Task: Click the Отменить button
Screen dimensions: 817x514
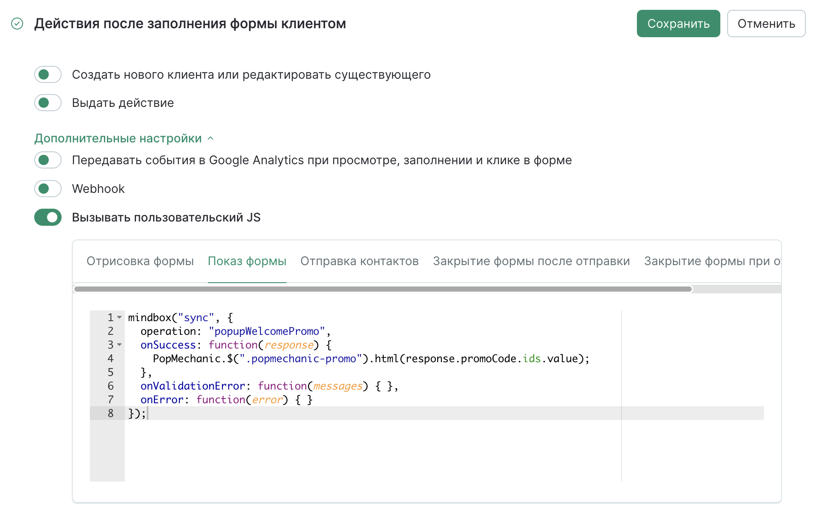Action: tap(766, 24)
